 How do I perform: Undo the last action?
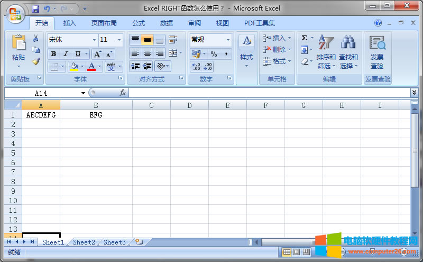[x=47, y=9]
